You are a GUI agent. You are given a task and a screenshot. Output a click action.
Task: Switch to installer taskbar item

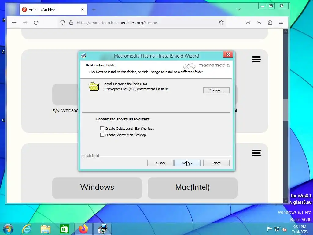click(x=103, y=229)
